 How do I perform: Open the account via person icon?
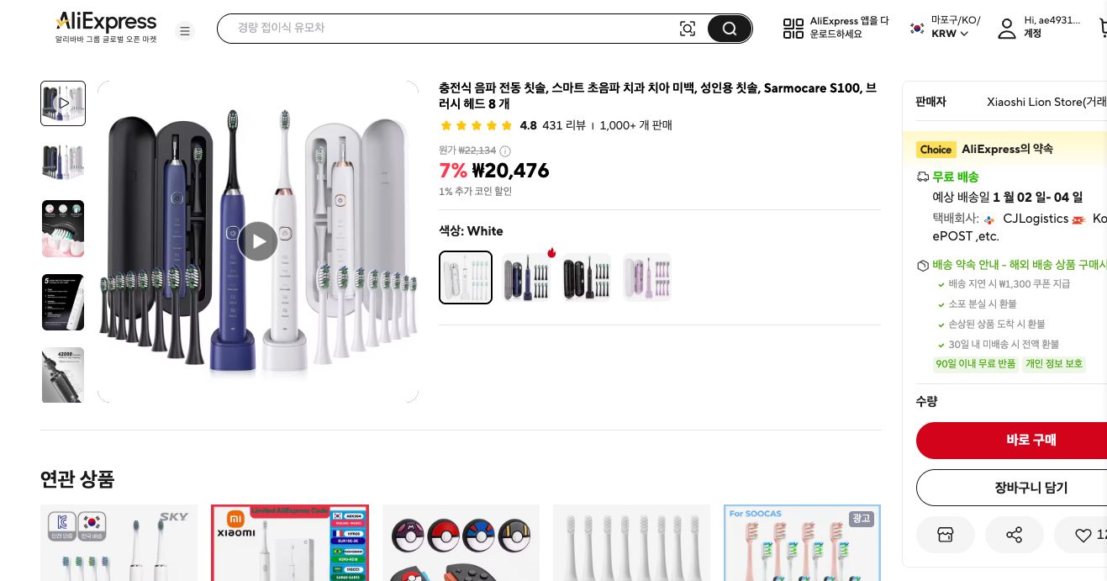[1007, 28]
